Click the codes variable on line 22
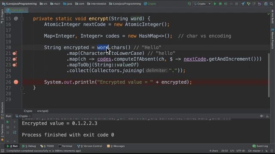The image size is (275, 154). click(x=104, y=59)
